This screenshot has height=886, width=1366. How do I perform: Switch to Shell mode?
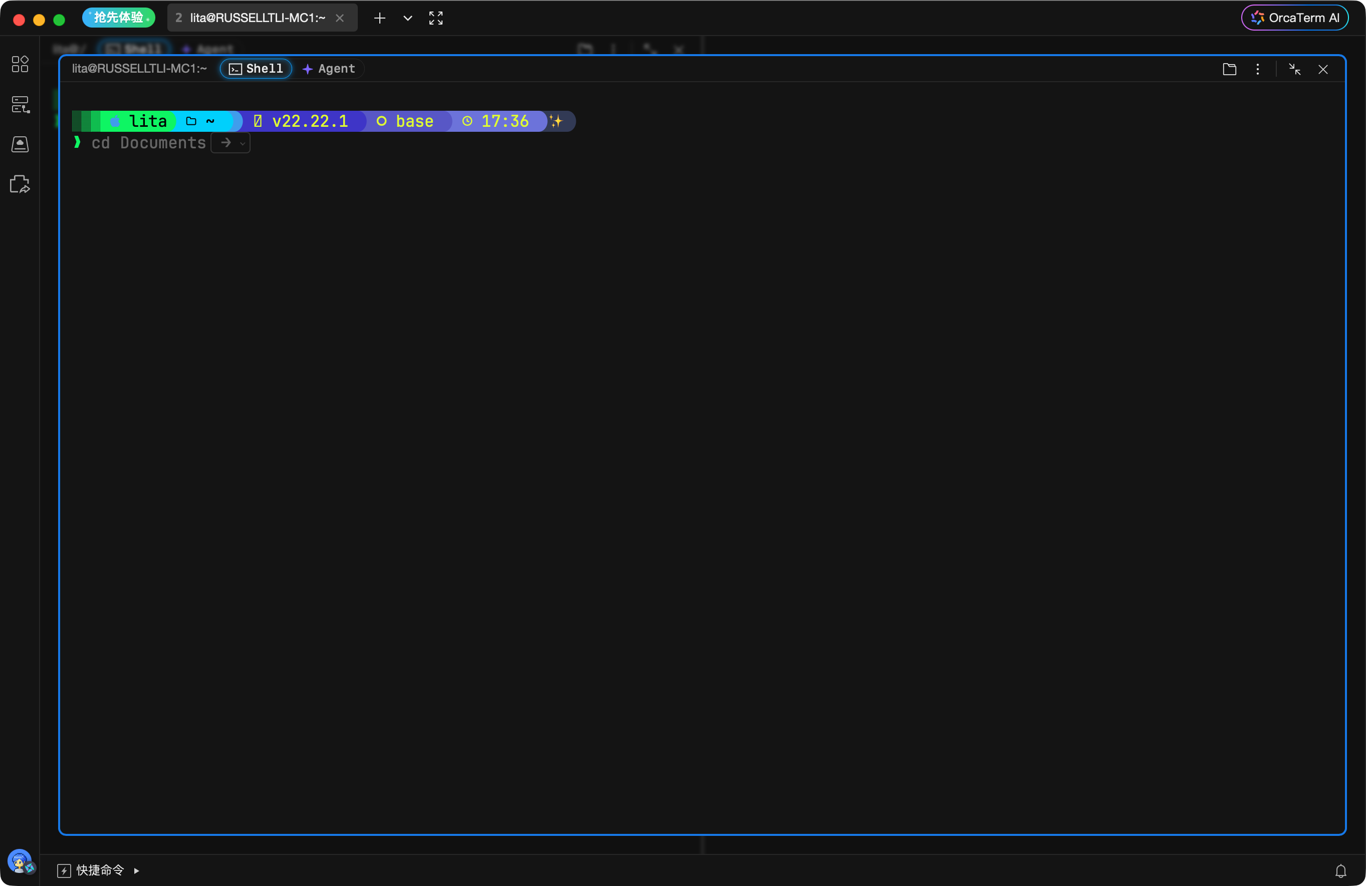pos(256,69)
